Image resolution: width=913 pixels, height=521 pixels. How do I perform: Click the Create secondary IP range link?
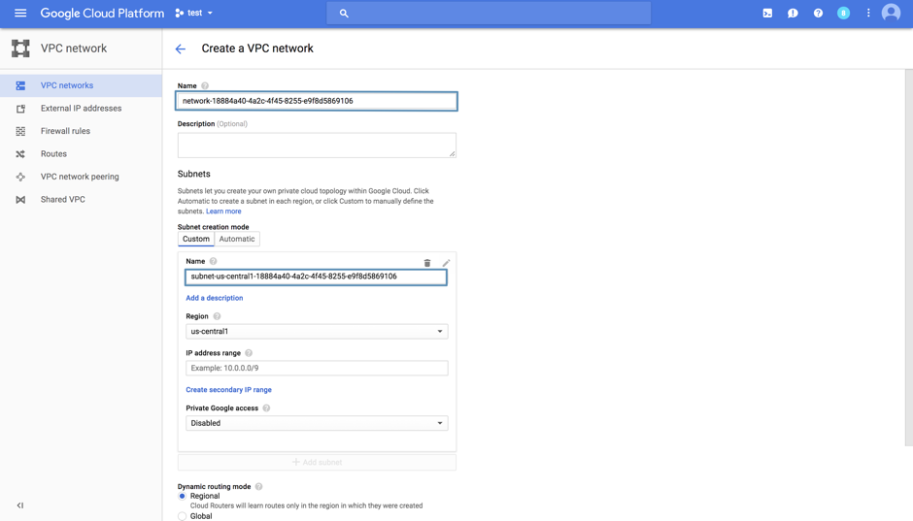point(229,390)
